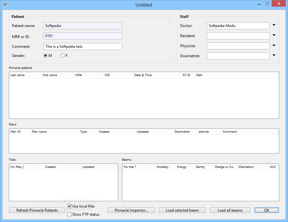This screenshot has width=288, height=222.
Task: Click the Updated column header in Trials
Action: 99,167
